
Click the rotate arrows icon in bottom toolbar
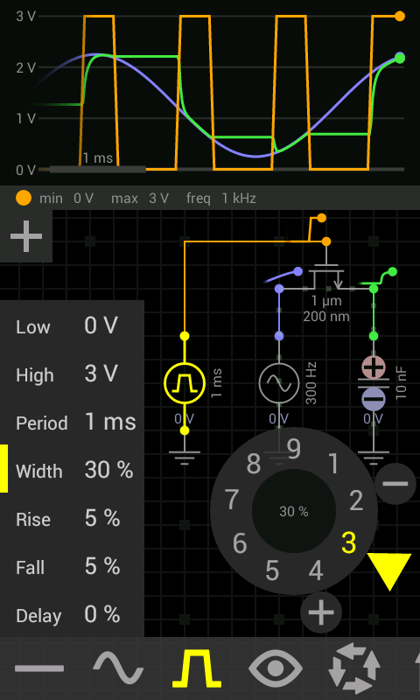coord(354,668)
